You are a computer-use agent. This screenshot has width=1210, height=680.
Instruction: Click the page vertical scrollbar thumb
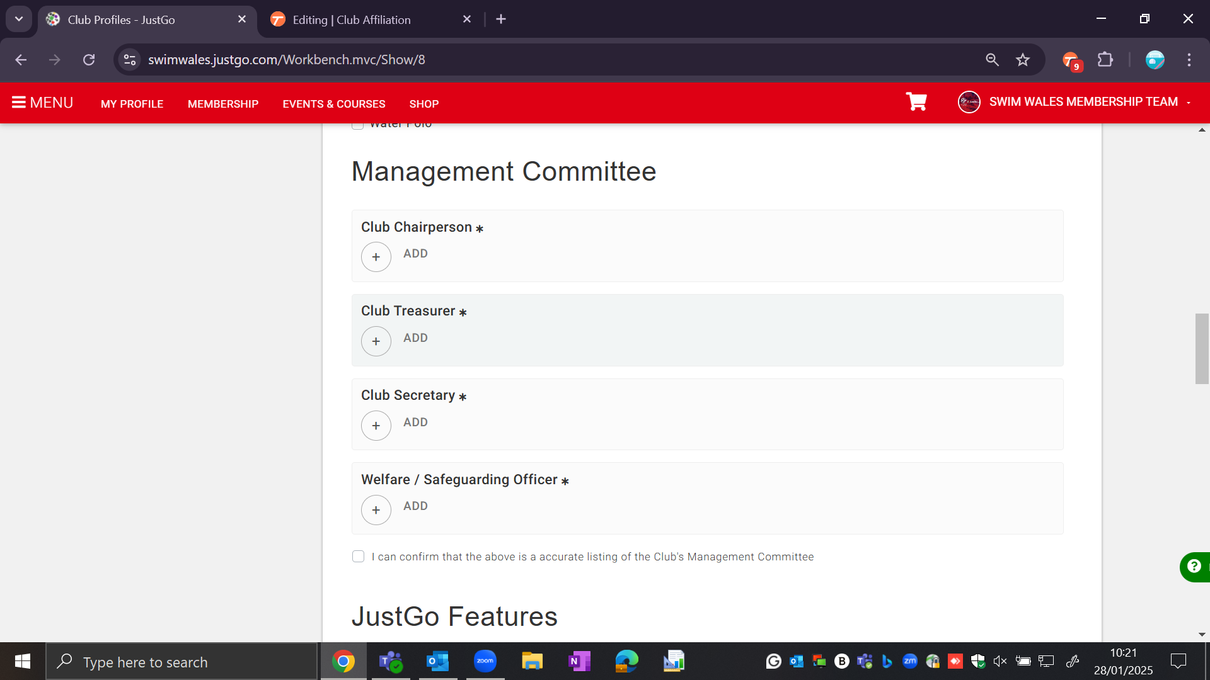1202,348
